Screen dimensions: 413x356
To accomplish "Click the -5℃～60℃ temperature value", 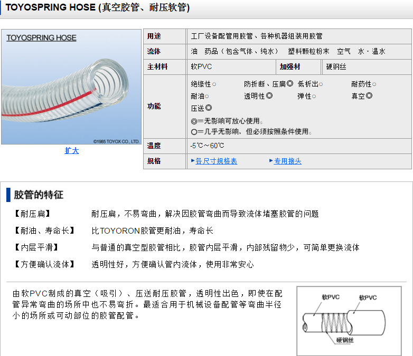I will pyautogui.click(x=207, y=146).
